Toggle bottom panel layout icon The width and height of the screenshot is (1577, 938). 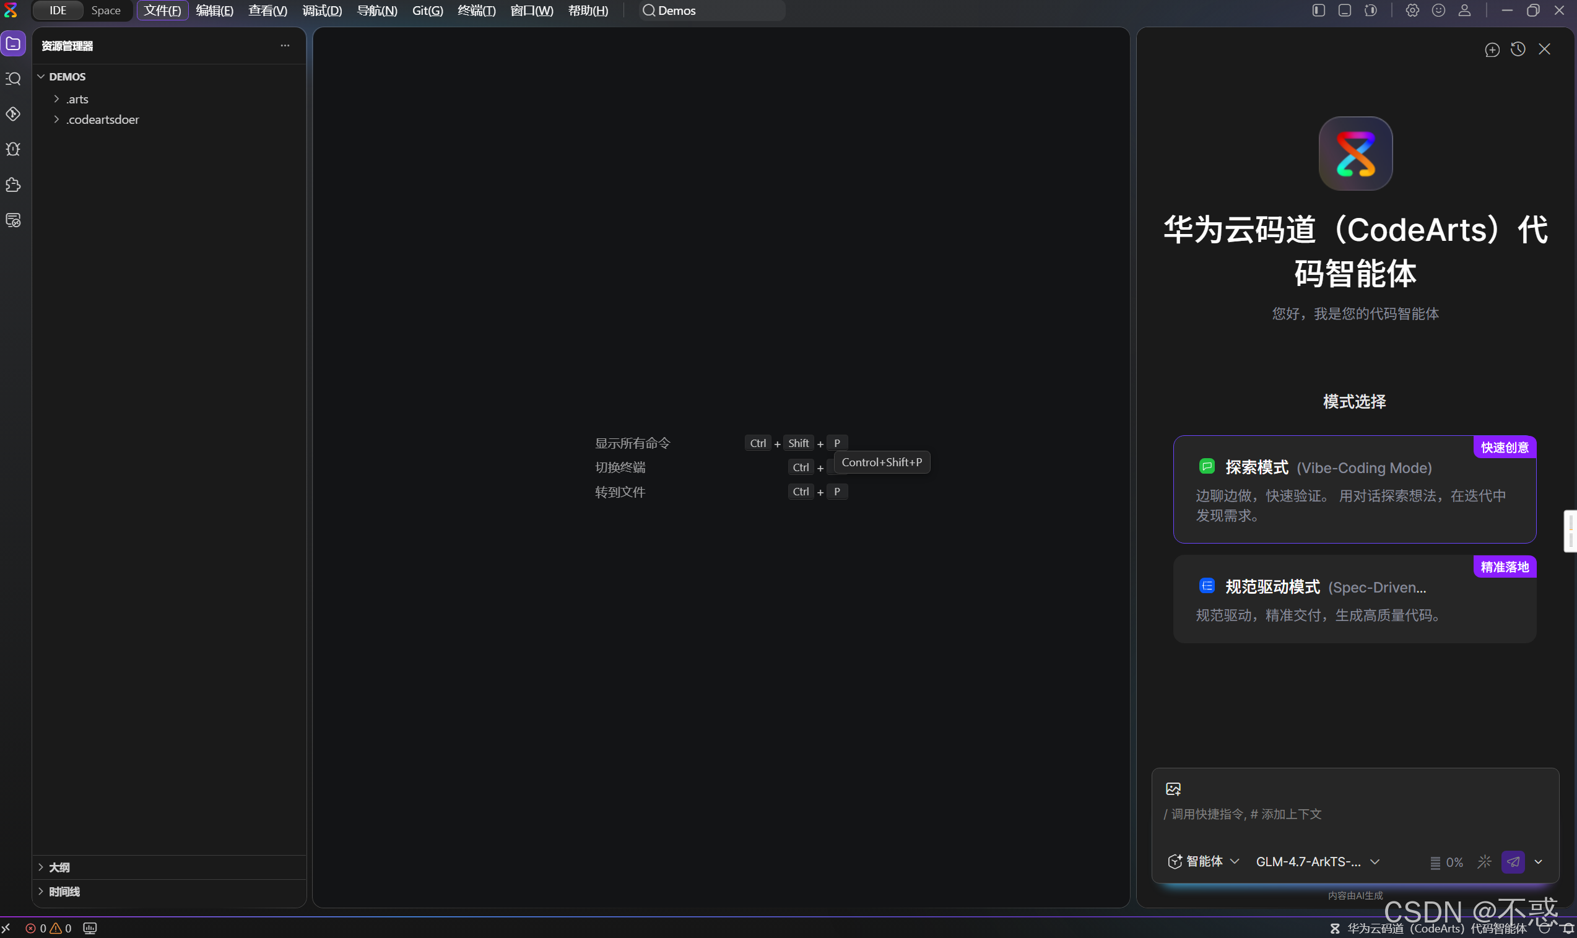pyautogui.click(x=1344, y=10)
